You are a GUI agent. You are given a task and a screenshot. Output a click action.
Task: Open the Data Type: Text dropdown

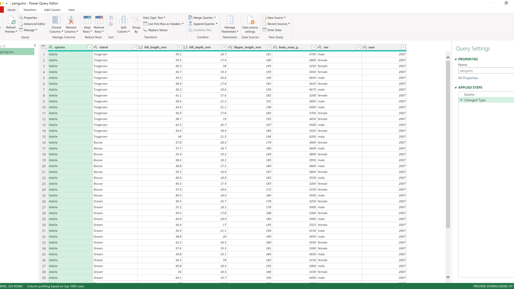coord(155,18)
